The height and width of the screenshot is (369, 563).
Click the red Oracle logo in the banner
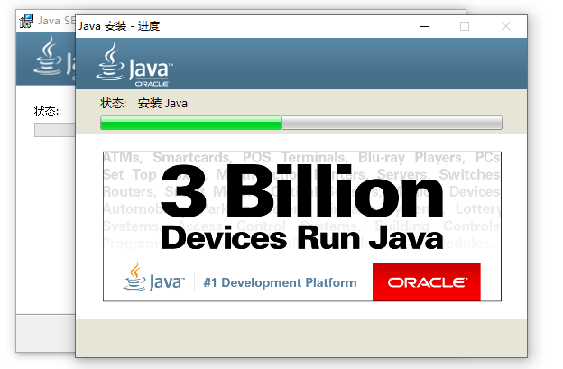tap(427, 282)
